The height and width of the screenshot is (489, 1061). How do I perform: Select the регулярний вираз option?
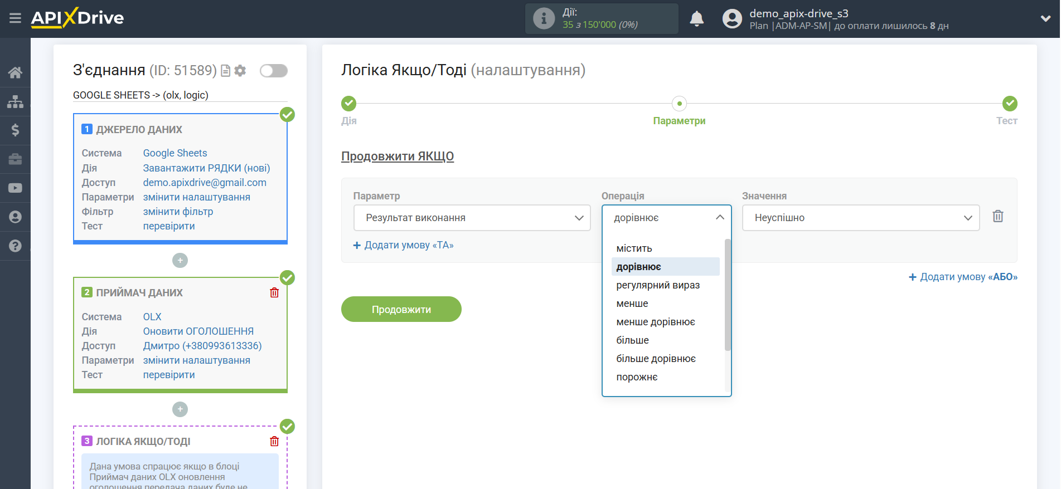[658, 285]
